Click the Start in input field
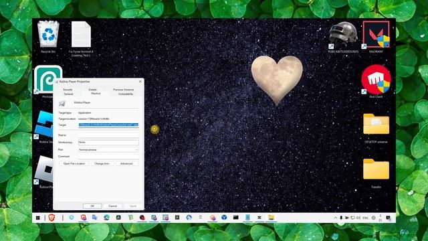The height and width of the screenshot is (241, 428). (108, 135)
